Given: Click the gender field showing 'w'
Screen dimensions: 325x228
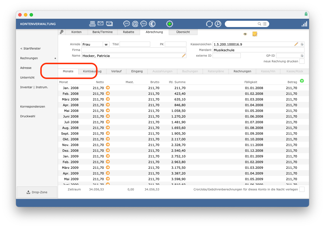Looking at the screenshot, I should click(106, 44).
